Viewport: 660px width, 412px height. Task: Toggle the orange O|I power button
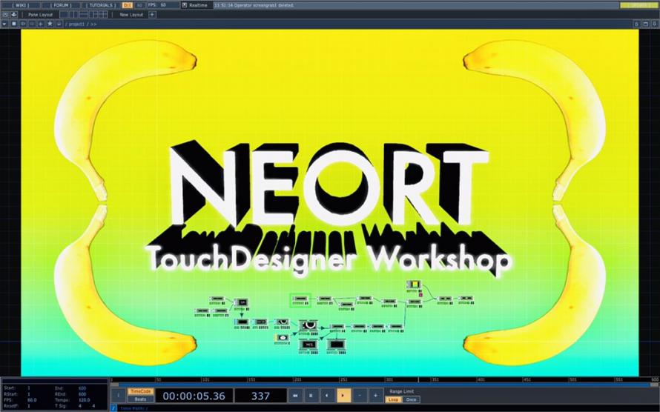(x=127, y=5)
